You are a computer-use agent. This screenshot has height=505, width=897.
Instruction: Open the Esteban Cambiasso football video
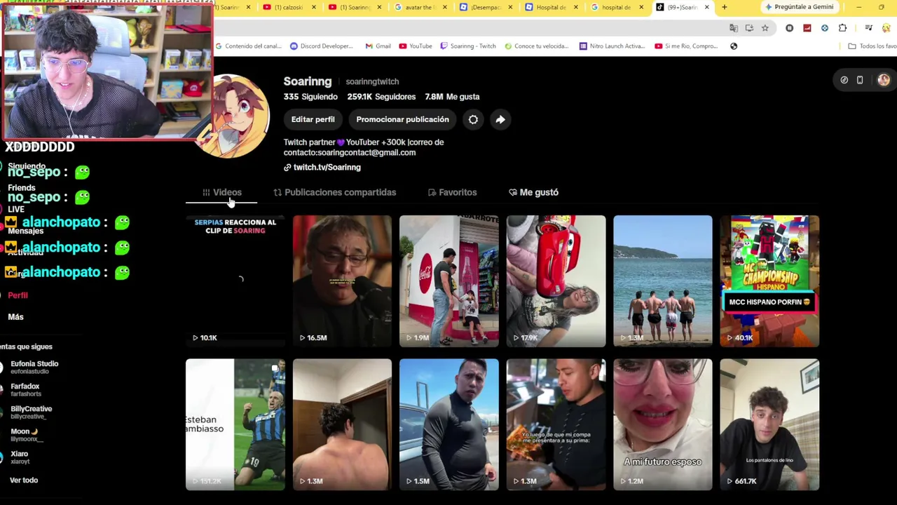235,424
